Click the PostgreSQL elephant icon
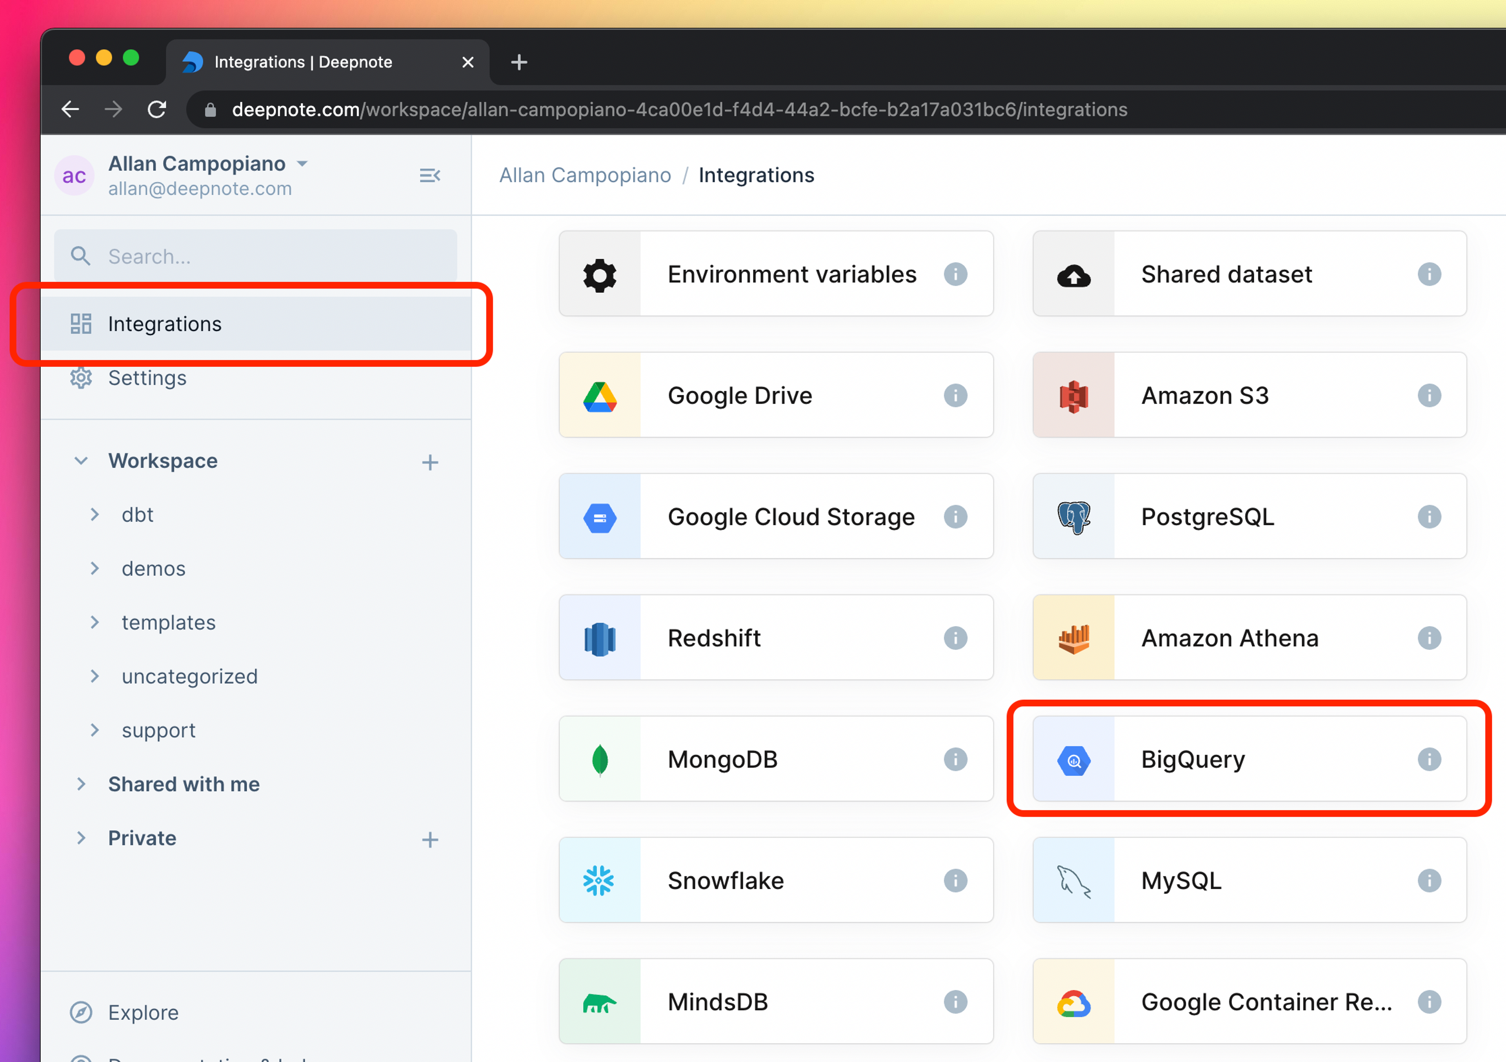The height and width of the screenshot is (1062, 1506). (x=1073, y=517)
